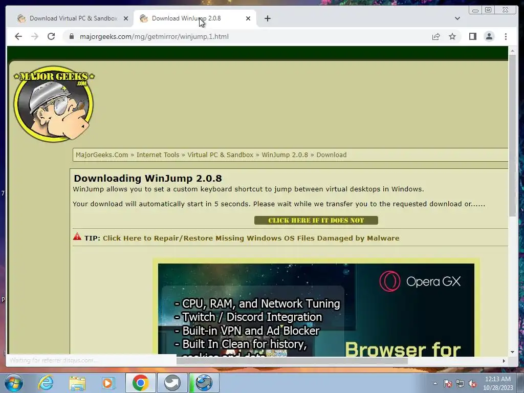
Task: Go back to the previous page
Action: tap(18, 36)
